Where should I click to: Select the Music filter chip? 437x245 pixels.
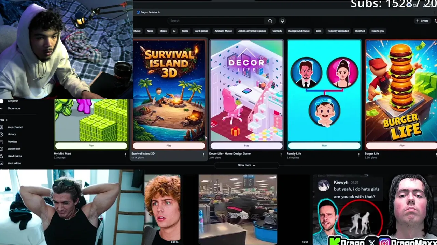pos(137,31)
